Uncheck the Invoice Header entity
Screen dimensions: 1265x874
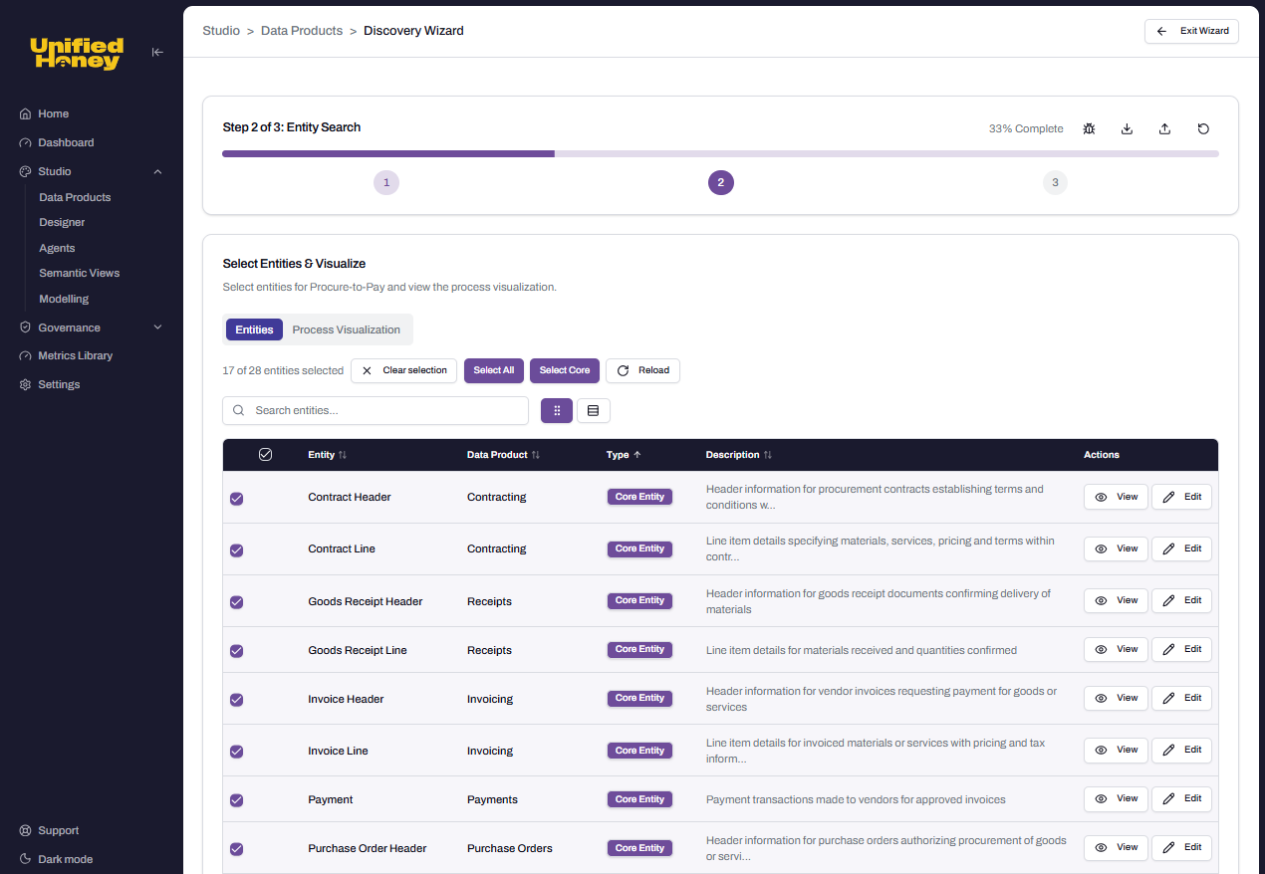point(236,699)
